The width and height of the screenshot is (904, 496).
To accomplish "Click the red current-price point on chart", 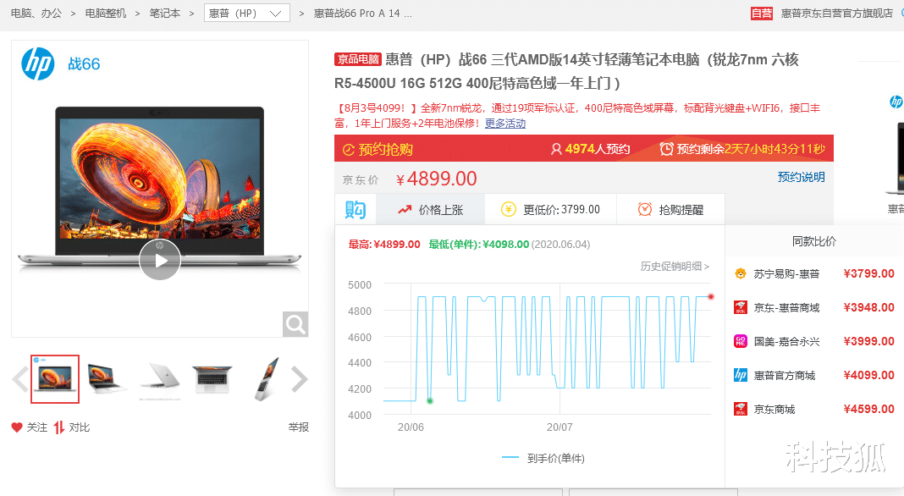I will click(711, 296).
